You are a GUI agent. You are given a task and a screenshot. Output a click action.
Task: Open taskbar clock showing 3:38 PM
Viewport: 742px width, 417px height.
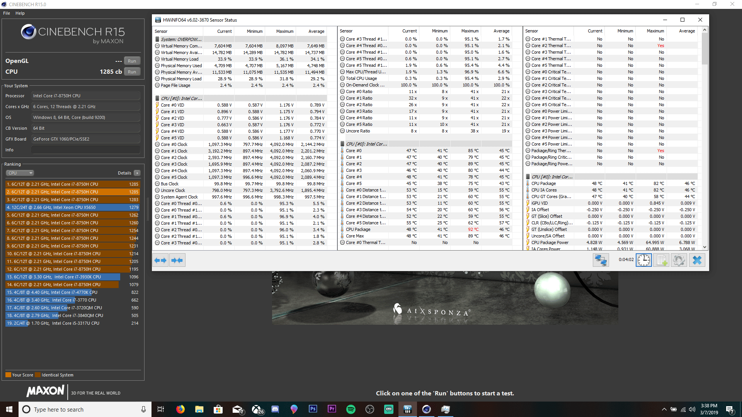click(x=709, y=409)
